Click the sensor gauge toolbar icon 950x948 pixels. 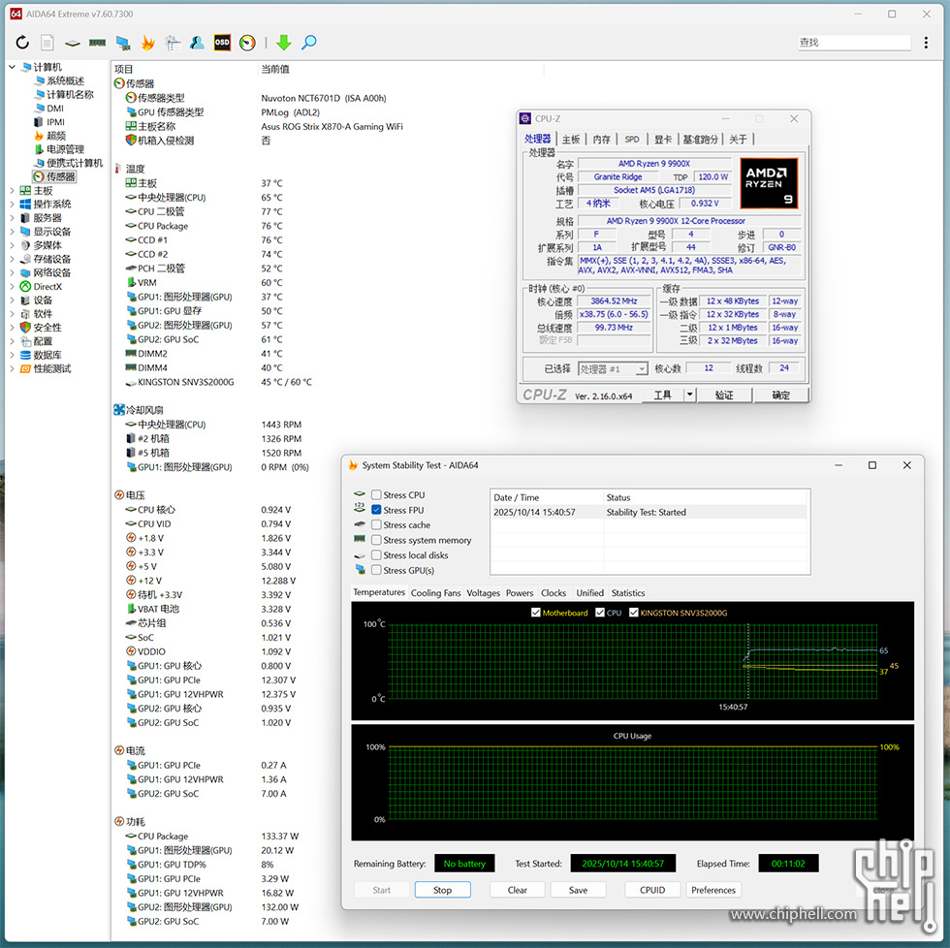pyautogui.click(x=247, y=43)
